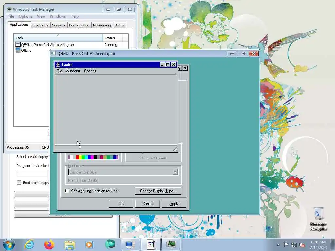
Task: Click Cancel in the display dialog
Action: (148, 204)
